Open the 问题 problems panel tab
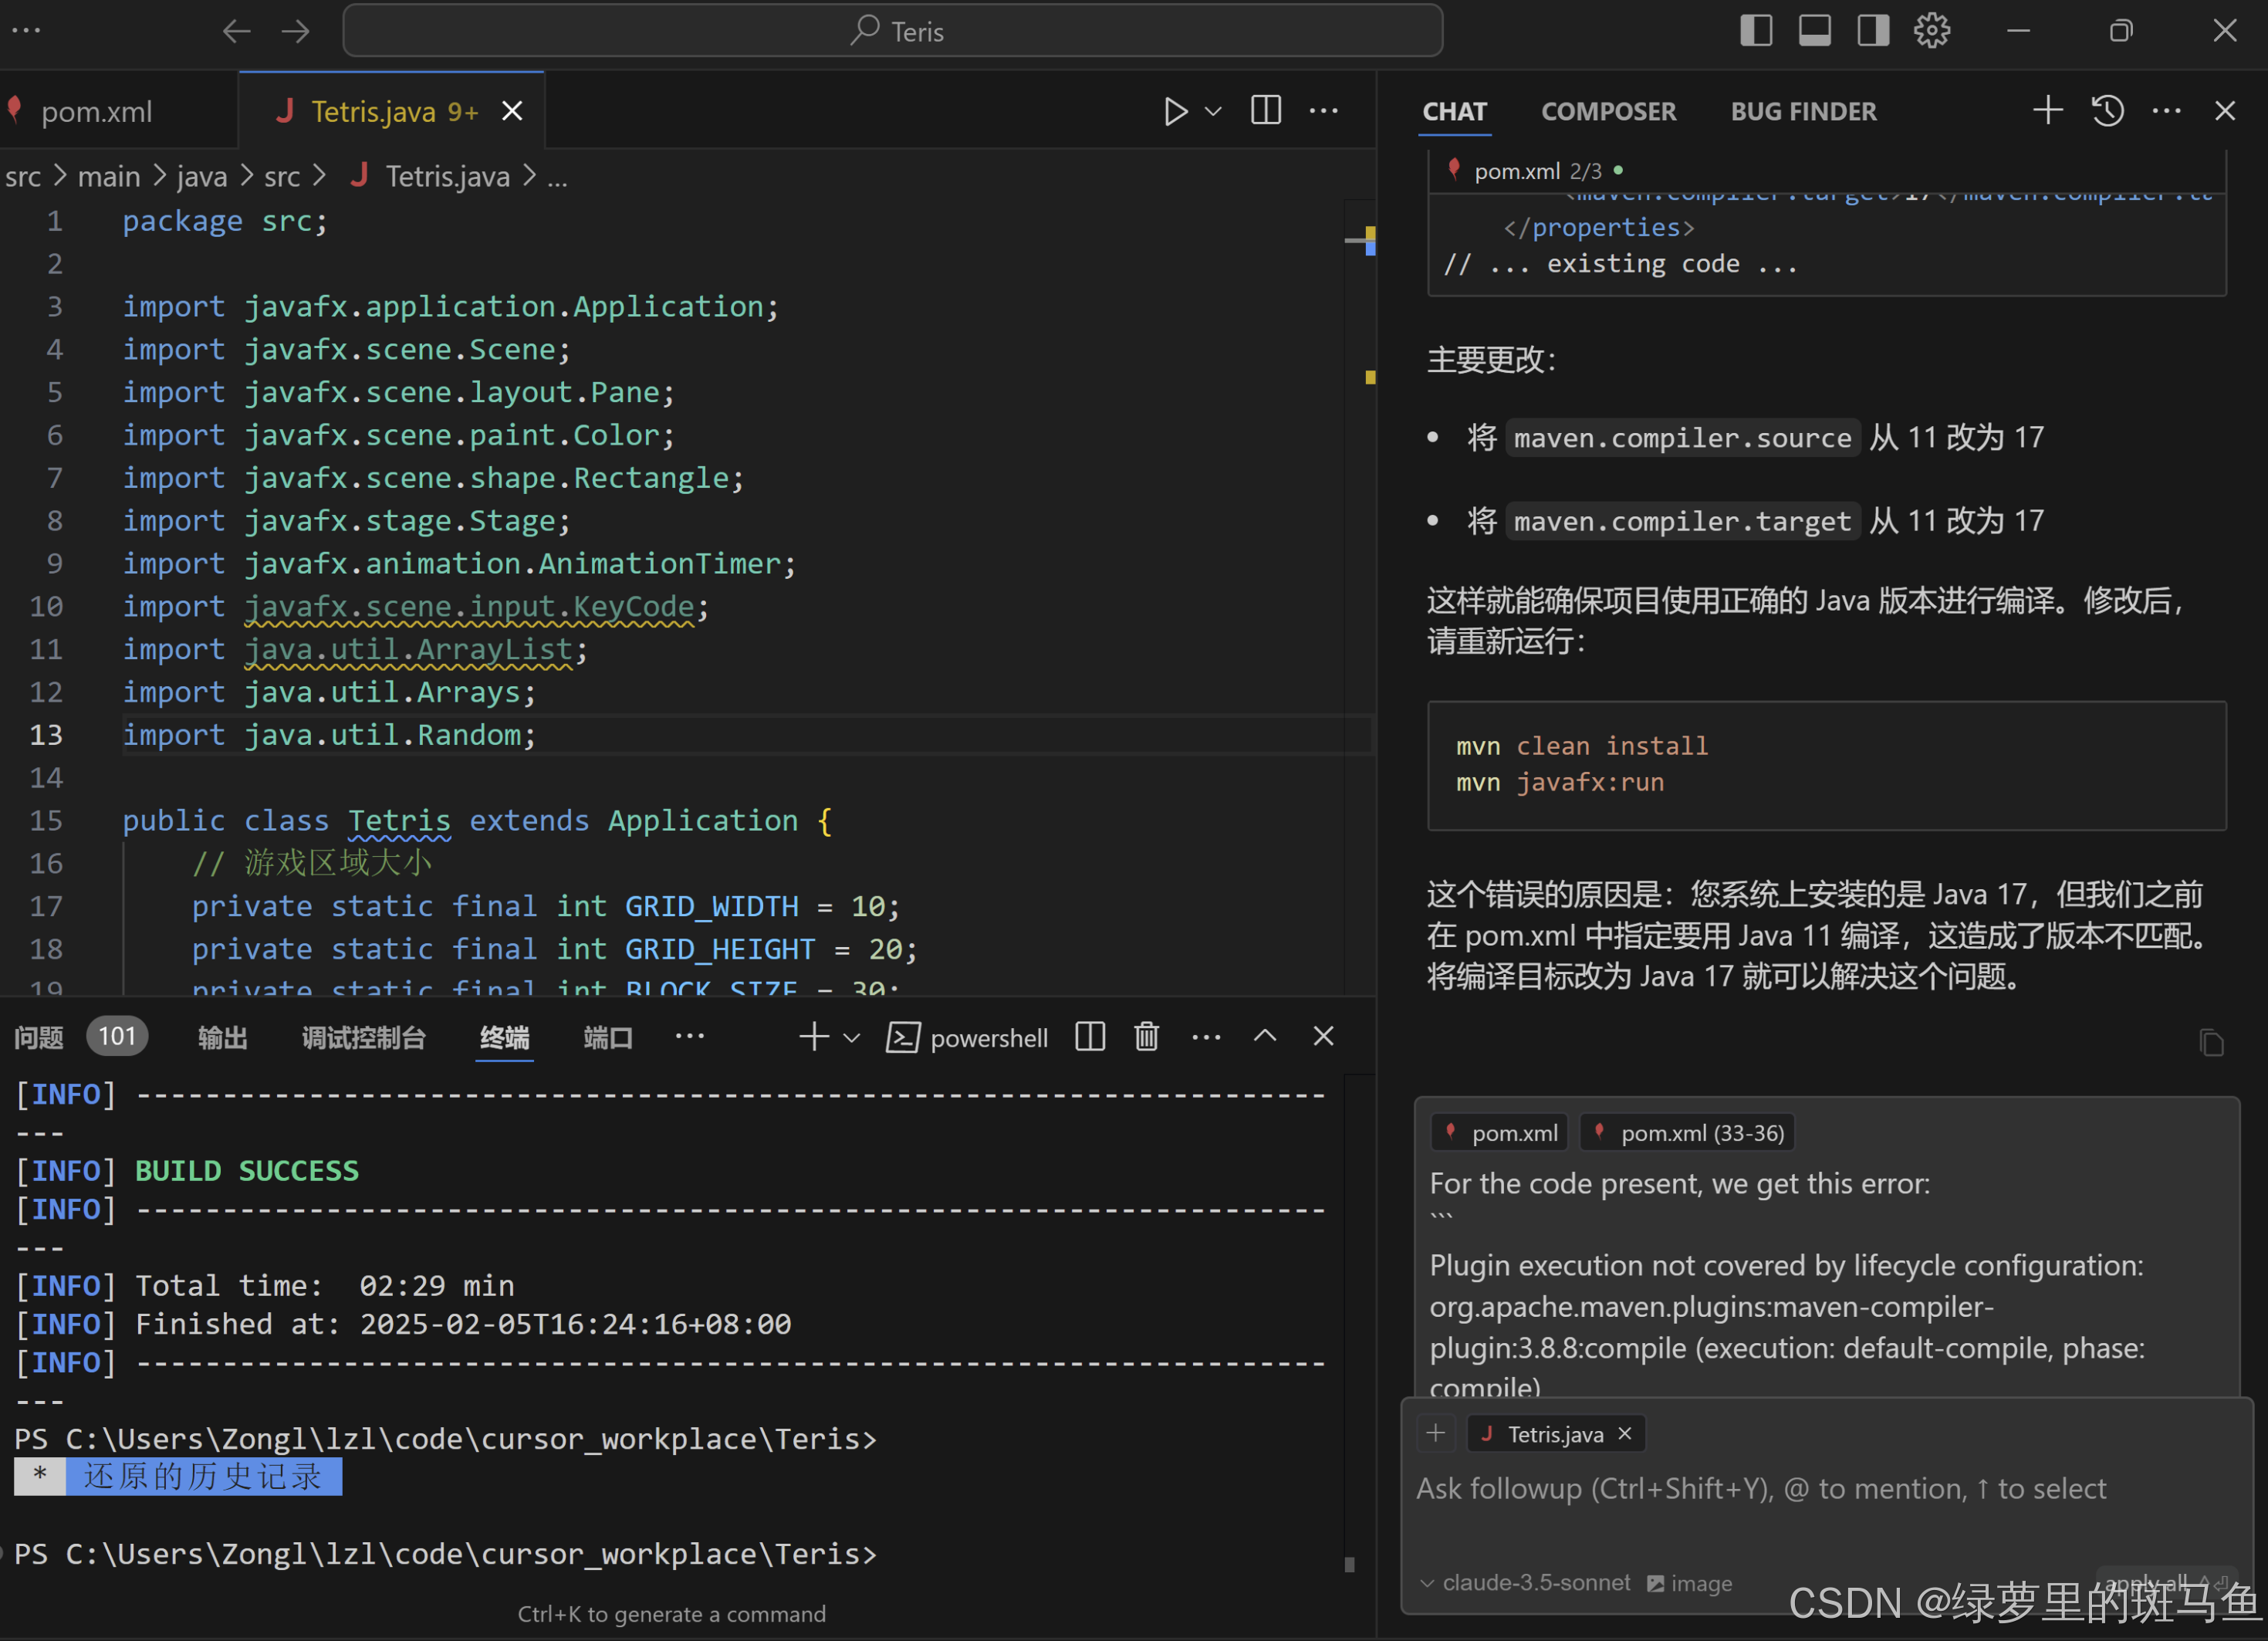The height and width of the screenshot is (1641, 2268). (x=39, y=1038)
